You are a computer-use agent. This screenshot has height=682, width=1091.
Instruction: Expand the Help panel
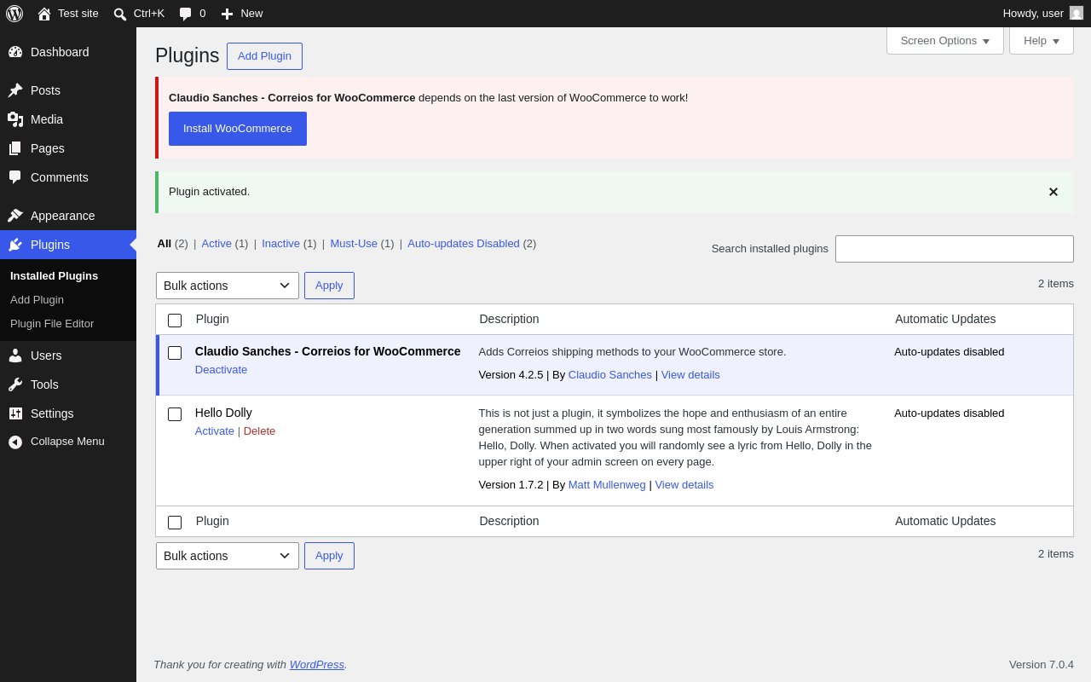click(1042, 40)
